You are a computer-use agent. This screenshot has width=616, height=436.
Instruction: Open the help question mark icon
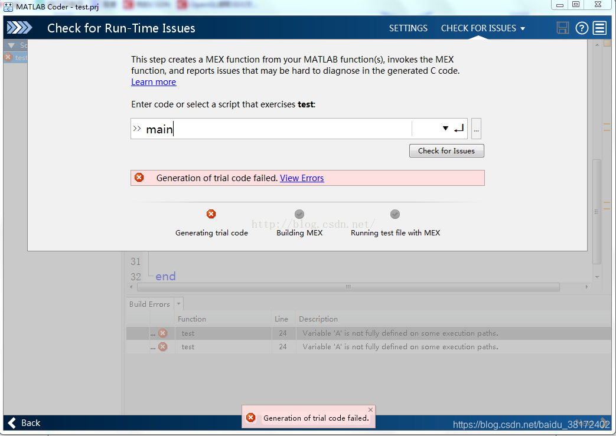click(582, 28)
